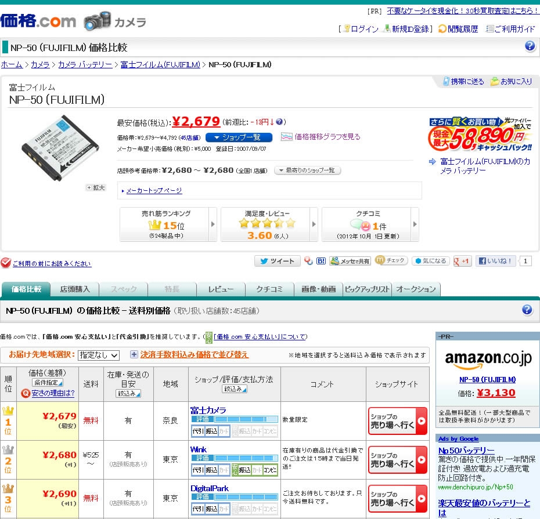The width and height of the screenshot is (540, 519).
Task: Click the 気になる button
Action: click(430, 261)
